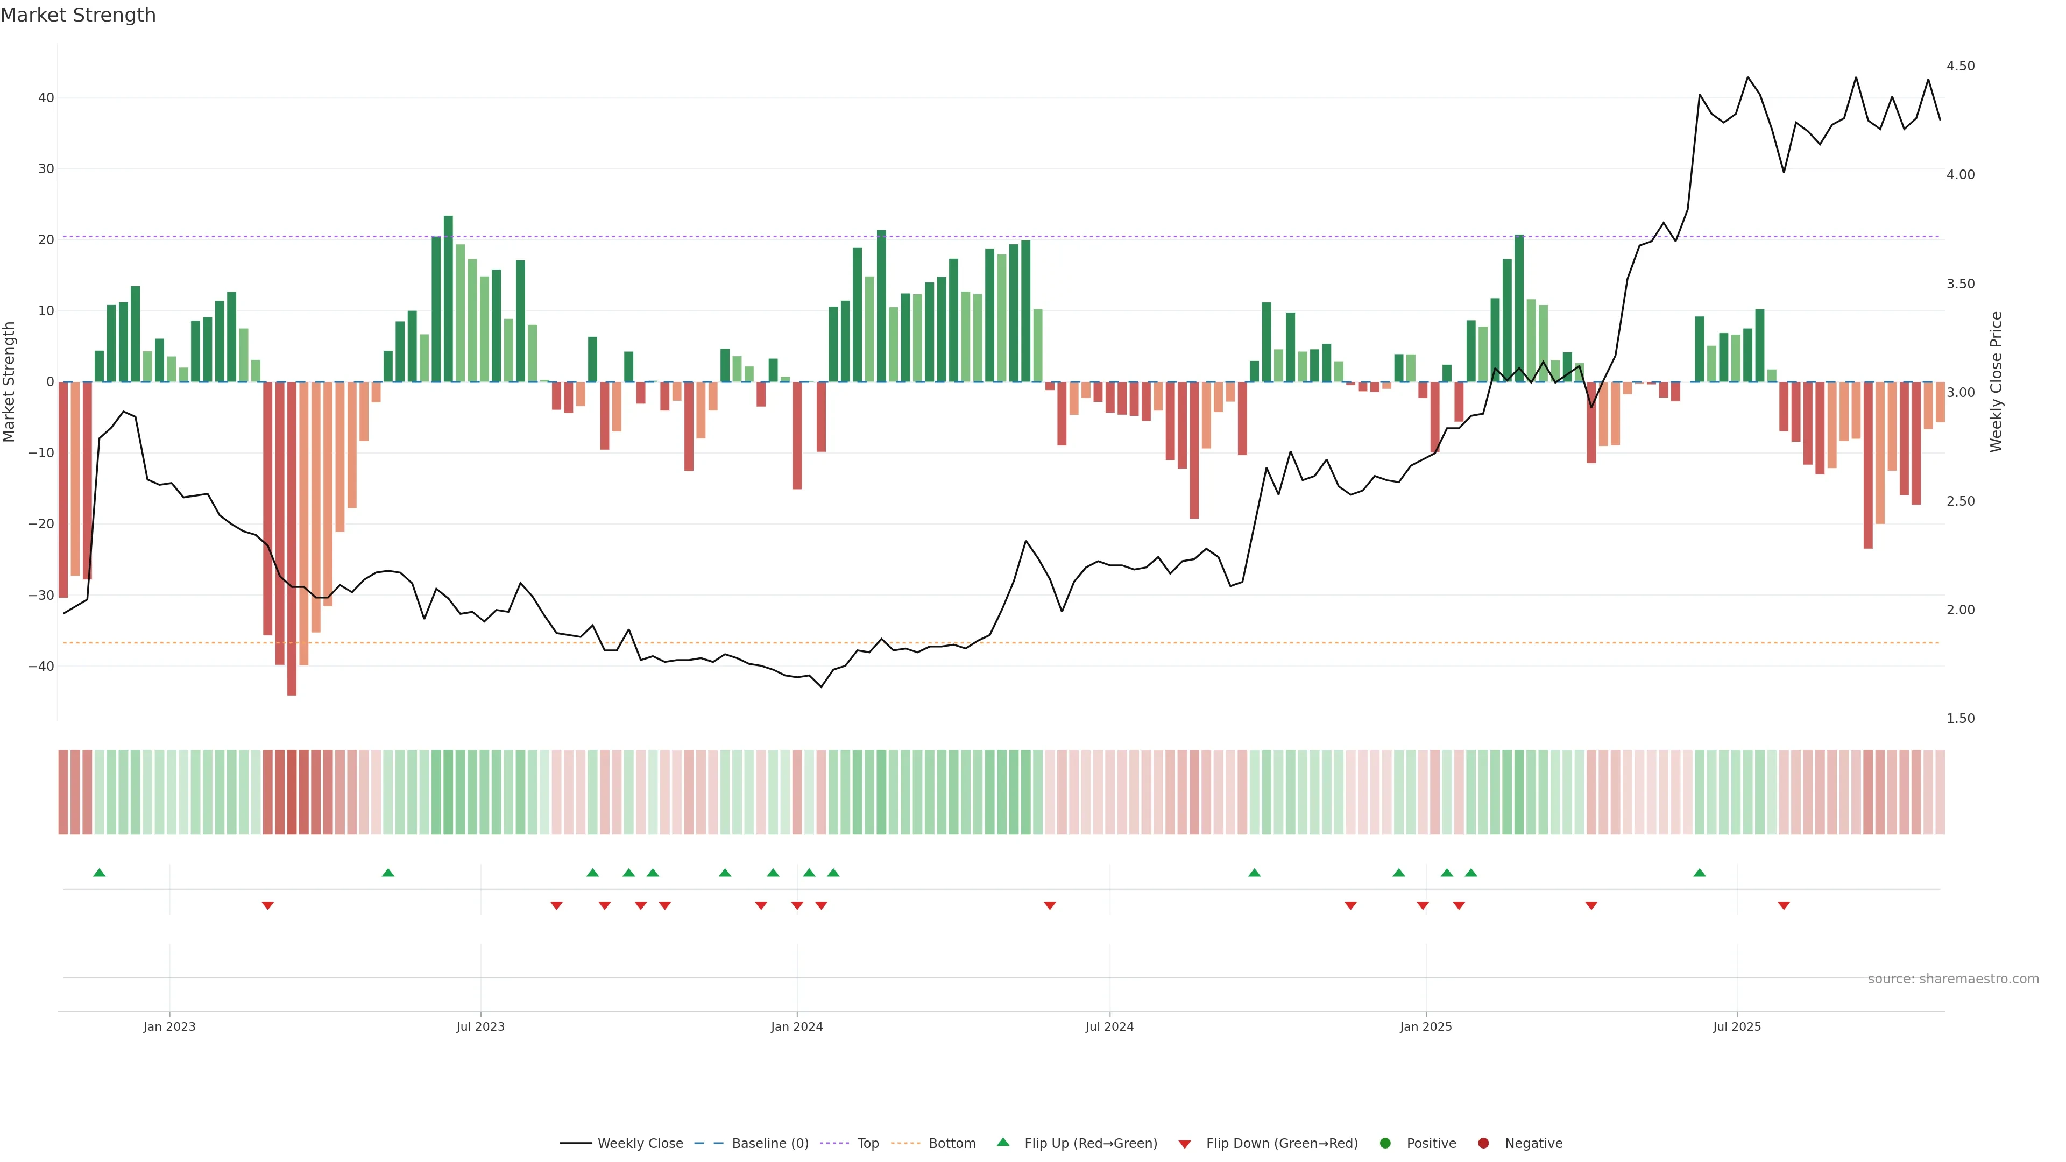Image resolution: width=2066 pixels, height=1162 pixels.
Task: Click the first red flip-down marker after Jan 2023
Action: (x=268, y=905)
